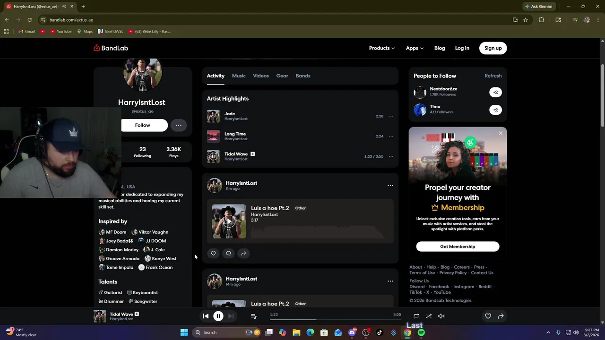The width and height of the screenshot is (605, 340).
Task: Switch to the Activity tab
Action: (216, 76)
